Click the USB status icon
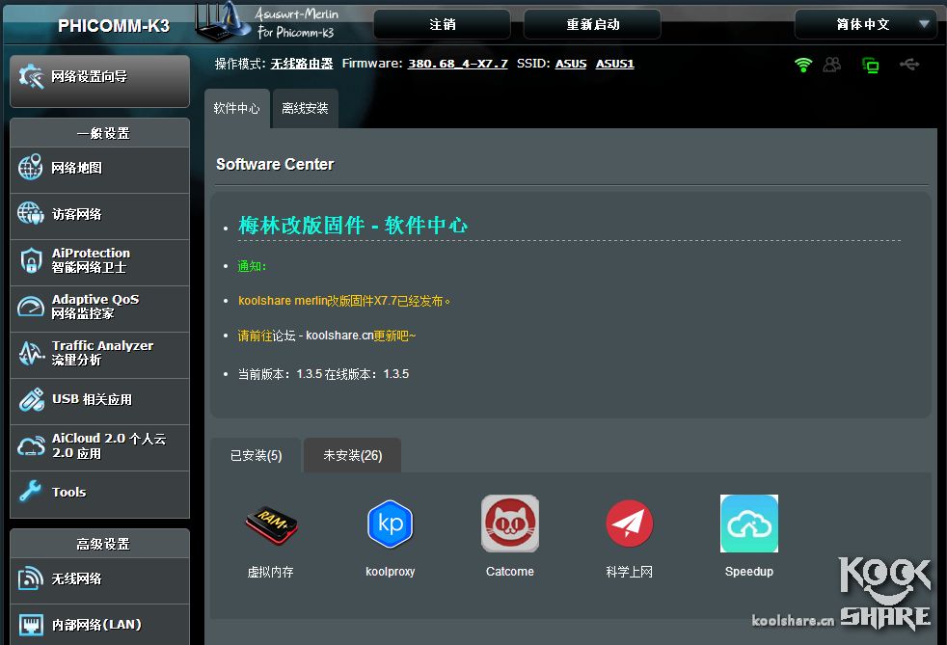This screenshot has height=645, width=947. [x=909, y=64]
